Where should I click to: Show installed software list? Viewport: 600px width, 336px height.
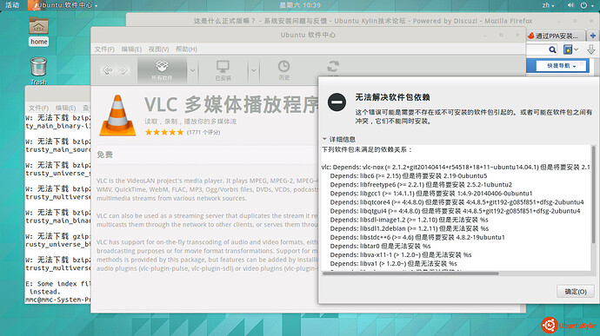click(x=223, y=70)
